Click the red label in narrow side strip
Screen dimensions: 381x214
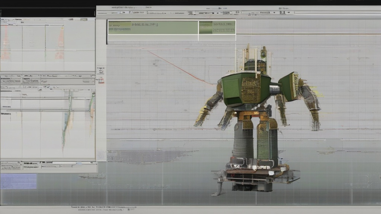tap(101, 81)
